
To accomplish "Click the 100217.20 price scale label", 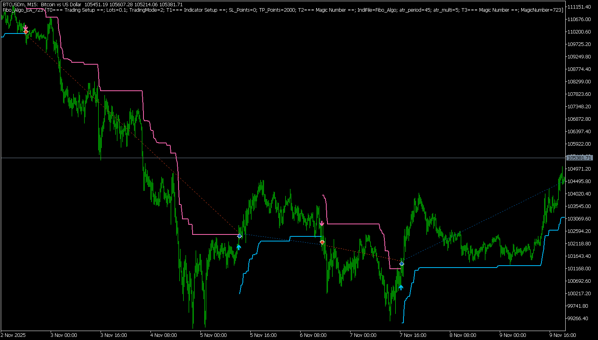I will pos(579,293).
